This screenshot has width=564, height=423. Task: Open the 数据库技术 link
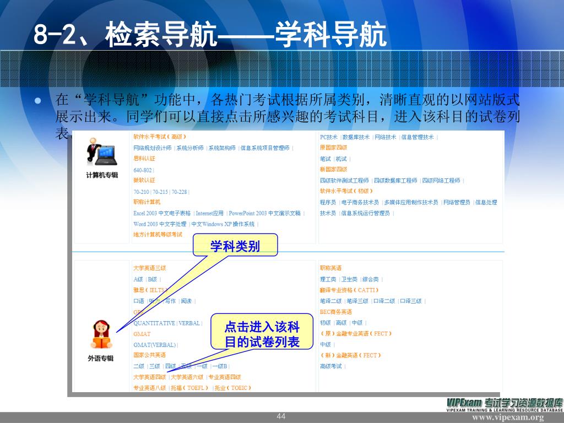[356, 137]
